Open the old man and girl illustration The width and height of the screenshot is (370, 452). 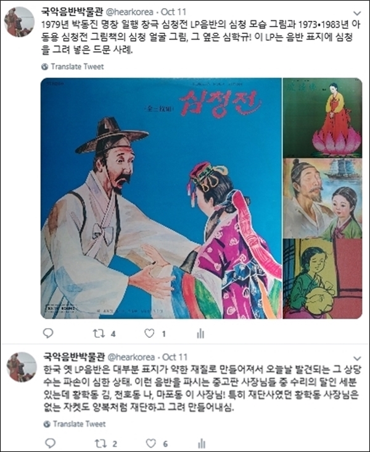tap(323, 198)
